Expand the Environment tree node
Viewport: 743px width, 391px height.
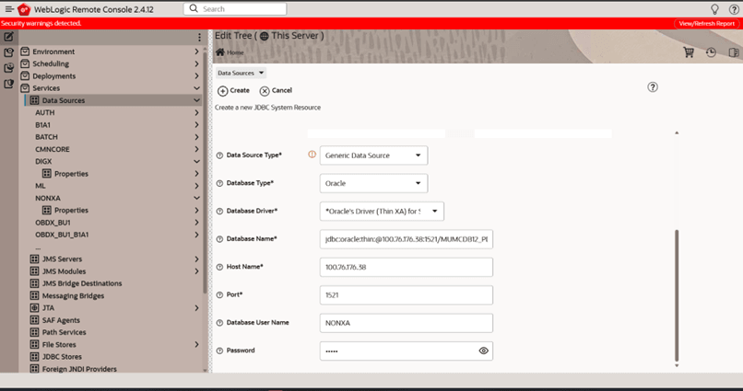point(196,52)
